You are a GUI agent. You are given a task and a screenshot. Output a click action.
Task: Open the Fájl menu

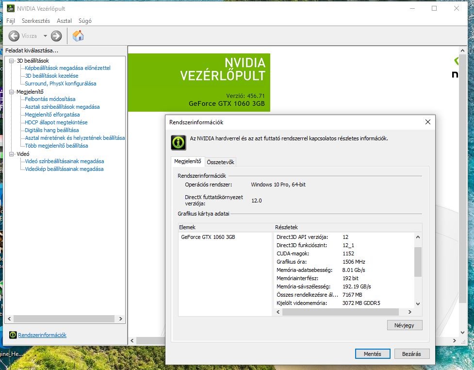pos(11,20)
